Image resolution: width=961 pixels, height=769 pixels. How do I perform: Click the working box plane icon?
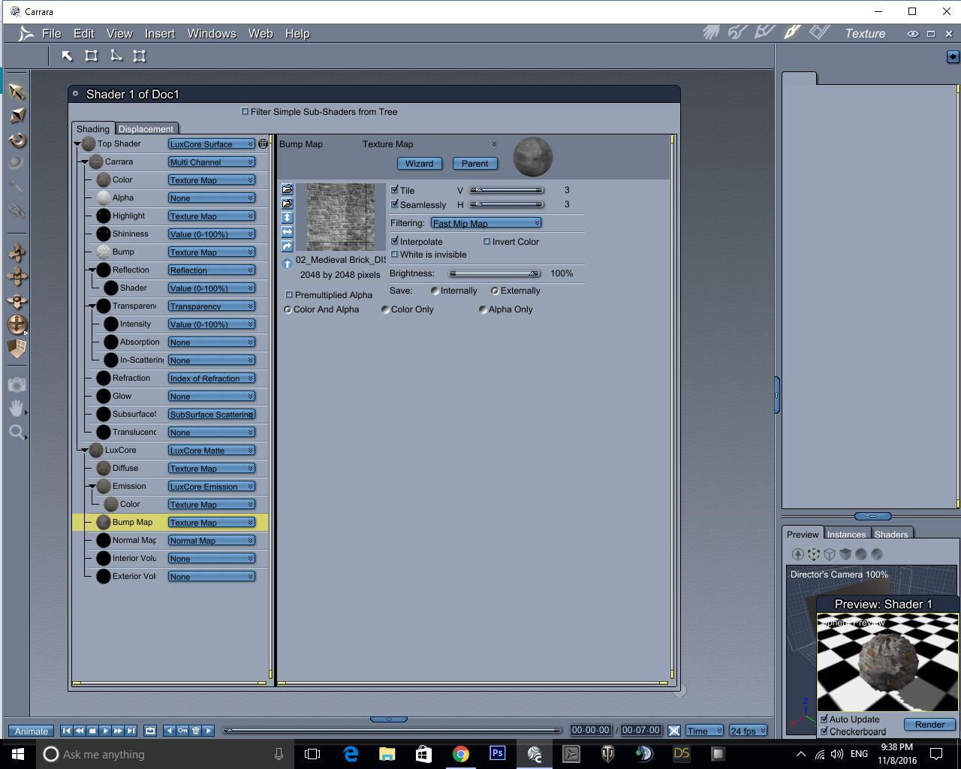click(17, 348)
